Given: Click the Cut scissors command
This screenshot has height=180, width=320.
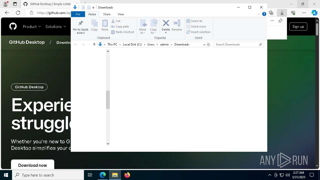Looking at the screenshot, I should pyautogui.click(x=116, y=21).
